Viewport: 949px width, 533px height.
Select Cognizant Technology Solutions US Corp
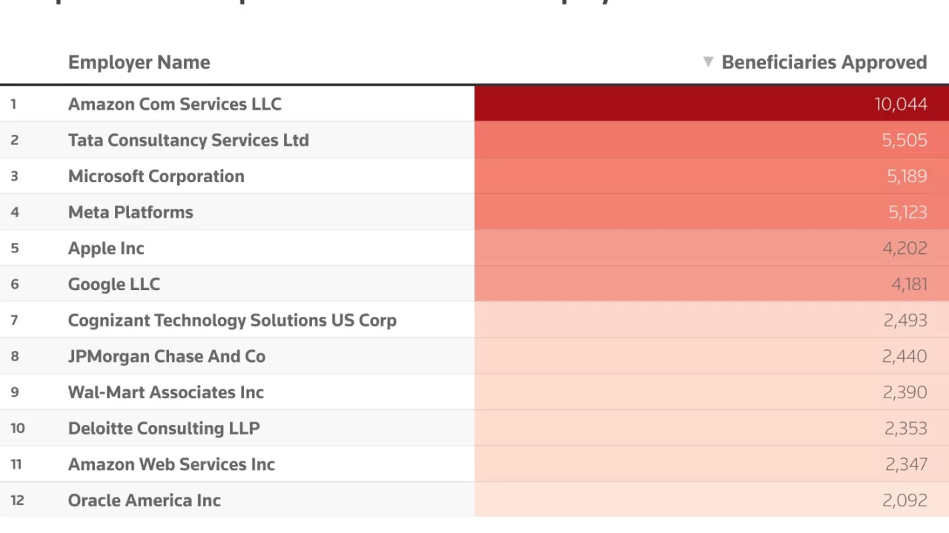[232, 321]
